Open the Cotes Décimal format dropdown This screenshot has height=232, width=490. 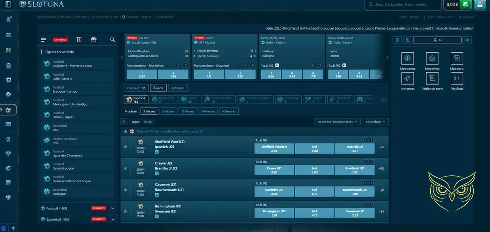point(411,17)
